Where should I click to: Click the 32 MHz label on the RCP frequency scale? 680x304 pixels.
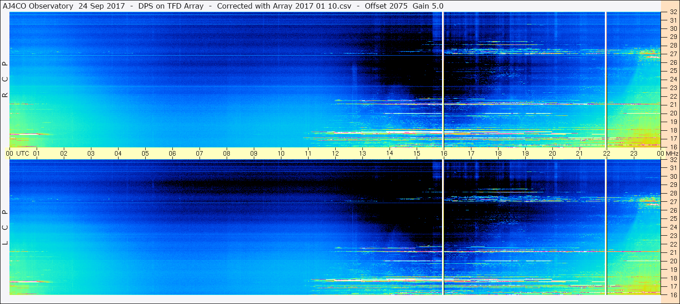point(673,12)
